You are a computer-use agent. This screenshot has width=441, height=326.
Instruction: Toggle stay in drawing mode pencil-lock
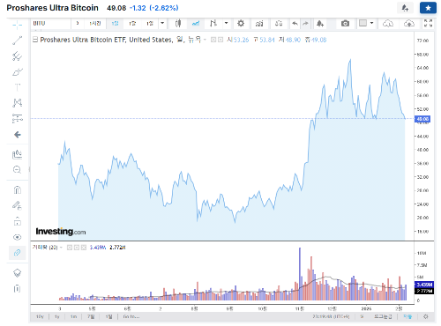coord(18,205)
